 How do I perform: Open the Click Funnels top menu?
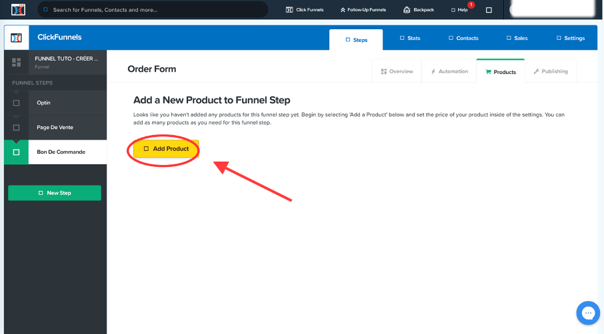click(x=305, y=9)
